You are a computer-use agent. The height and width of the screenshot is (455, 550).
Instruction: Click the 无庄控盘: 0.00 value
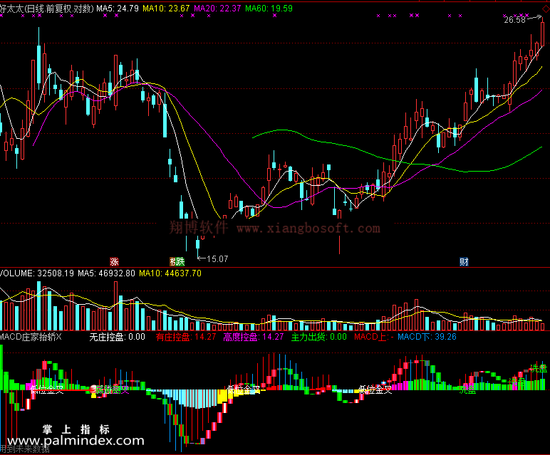coord(117,337)
